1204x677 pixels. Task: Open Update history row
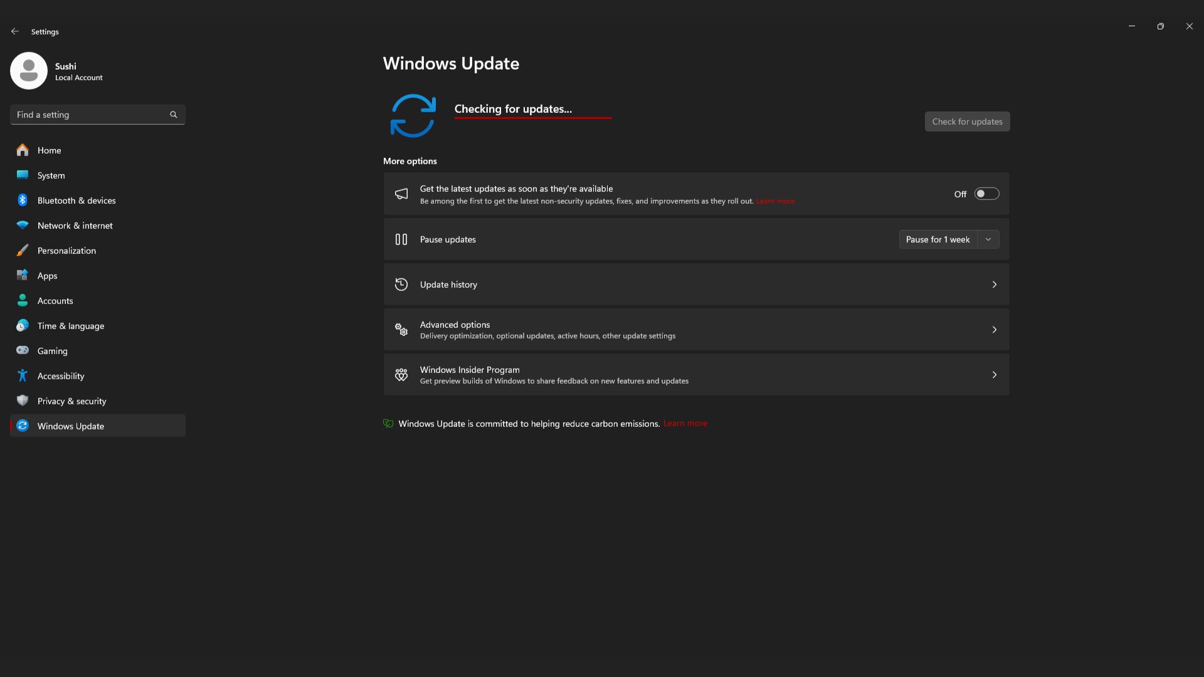point(696,285)
